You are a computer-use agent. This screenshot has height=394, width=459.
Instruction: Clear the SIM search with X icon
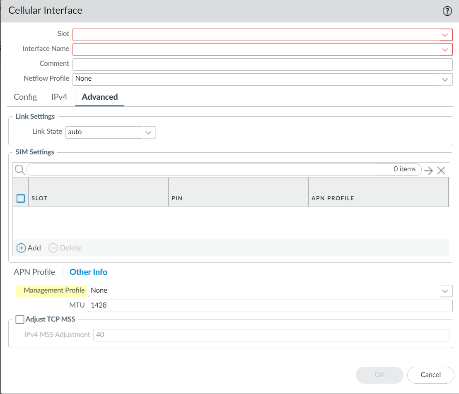[441, 171]
